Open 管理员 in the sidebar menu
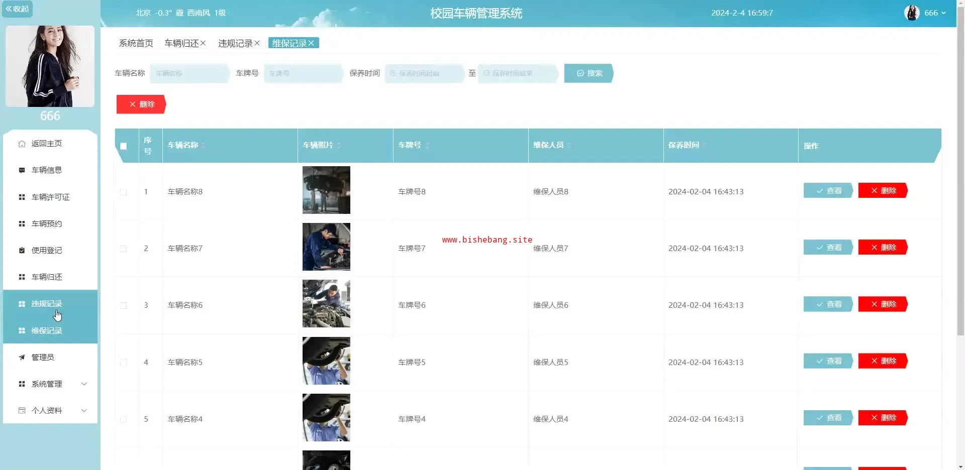The width and height of the screenshot is (965, 470). pyautogui.click(x=50, y=358)
